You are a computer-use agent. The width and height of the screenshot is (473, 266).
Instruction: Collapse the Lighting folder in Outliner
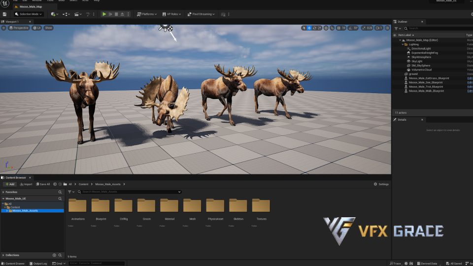click(x=403, y=44)
